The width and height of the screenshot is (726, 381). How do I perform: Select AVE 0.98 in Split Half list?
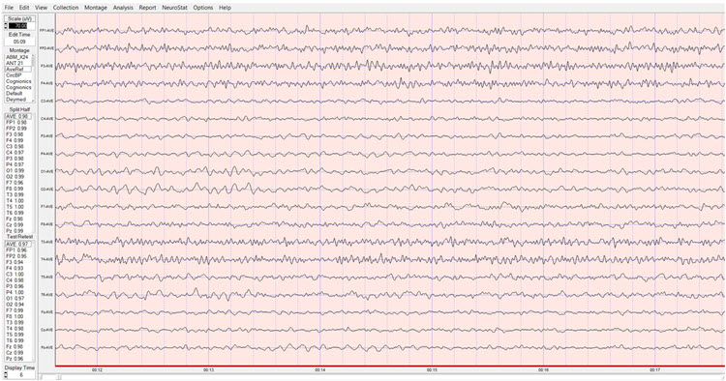(x=18, y=116)
